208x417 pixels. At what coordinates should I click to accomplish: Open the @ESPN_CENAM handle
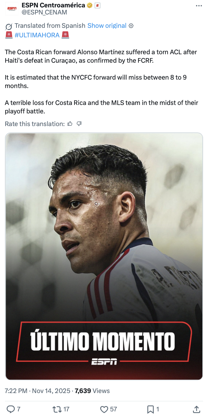44,12
